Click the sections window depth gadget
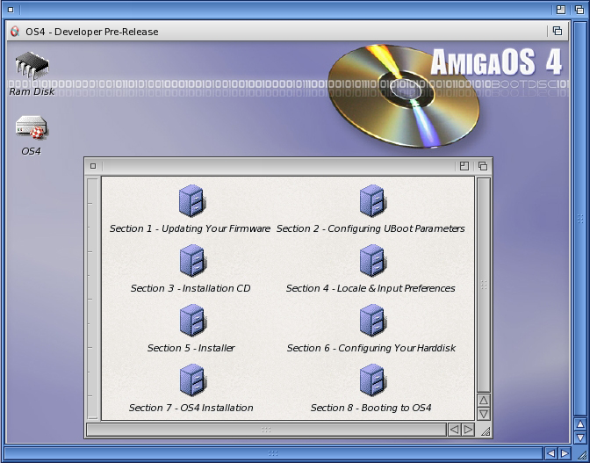This screenshot has height=463, width=590. [x=482, y=165]
